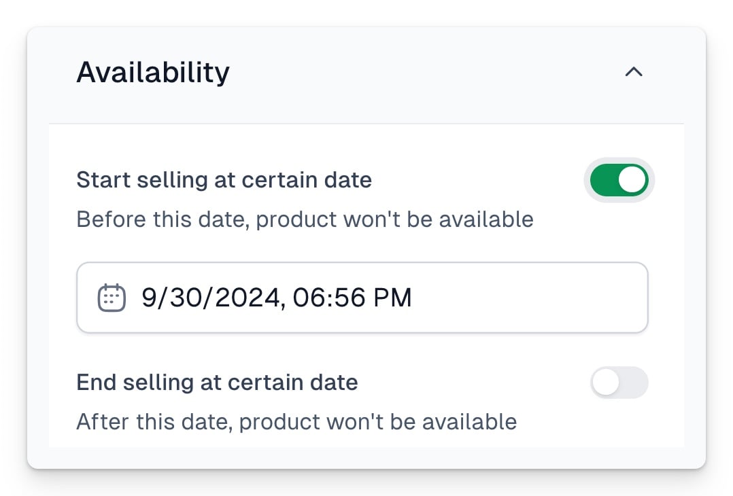The height and width of the screenshot is (496, 733).
Task: Focus the start date and time field
Action: [362, 298]
